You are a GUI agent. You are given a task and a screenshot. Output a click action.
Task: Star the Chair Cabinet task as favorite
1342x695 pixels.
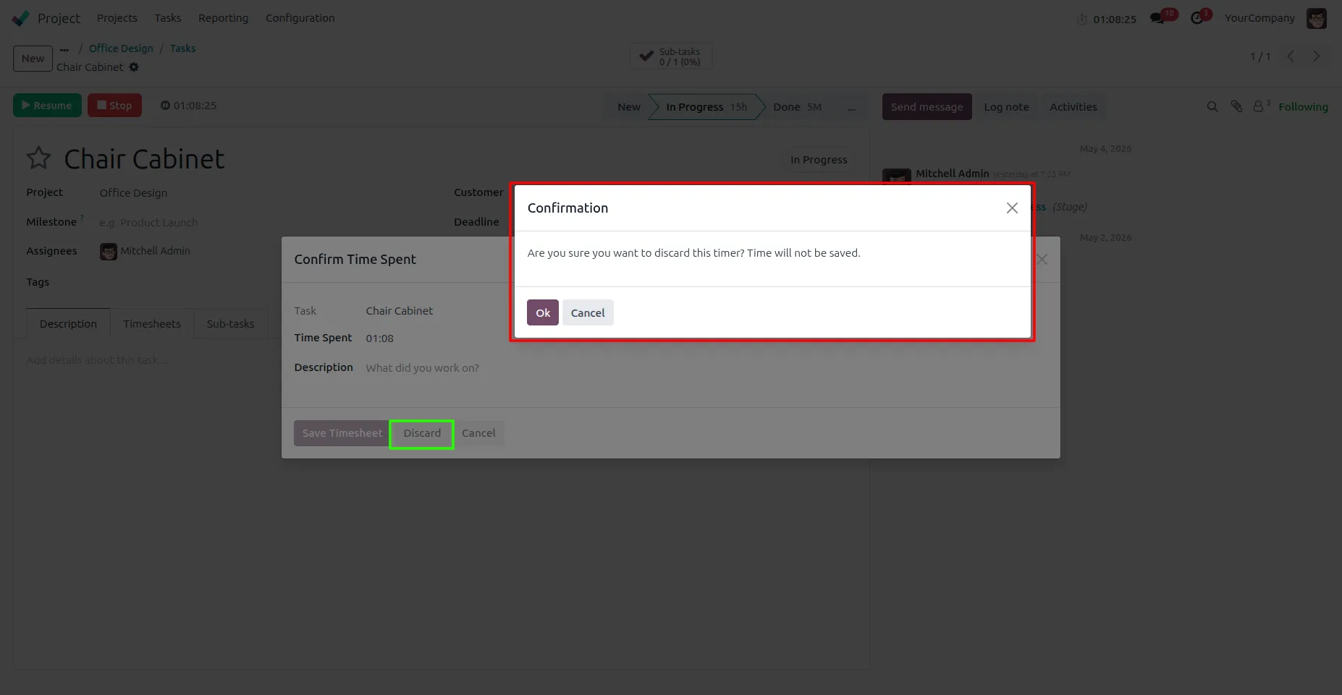point(39,158)
